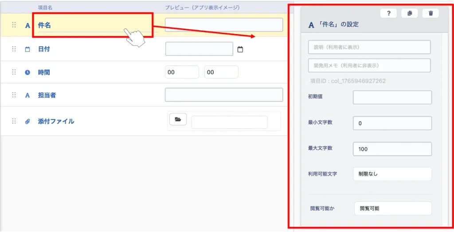Click the drag handle of 日付 row
Viewport: 454px width, 232px height.
14,49
